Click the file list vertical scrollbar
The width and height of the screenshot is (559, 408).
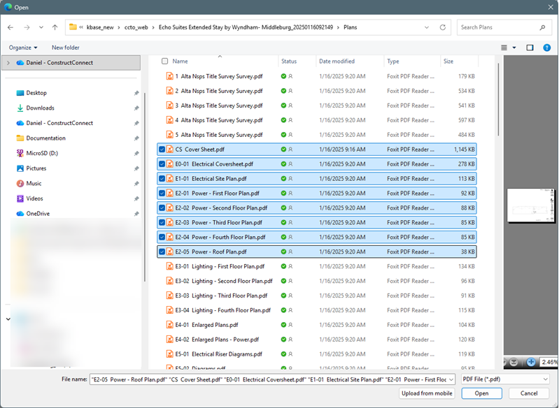click(498, 100)
